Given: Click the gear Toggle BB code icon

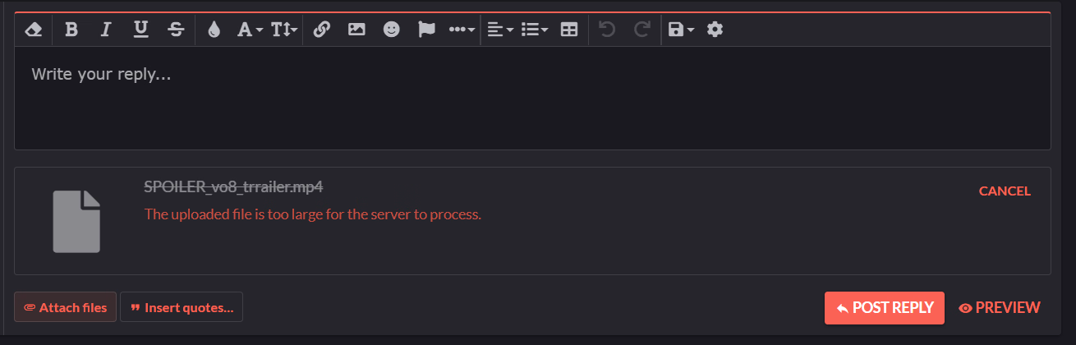Looking at the screenshot, I should pyautogui.click(x=715, y=30).
